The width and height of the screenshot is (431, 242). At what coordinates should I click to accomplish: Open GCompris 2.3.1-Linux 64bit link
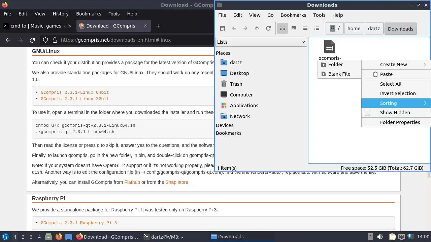coord(75,92)
